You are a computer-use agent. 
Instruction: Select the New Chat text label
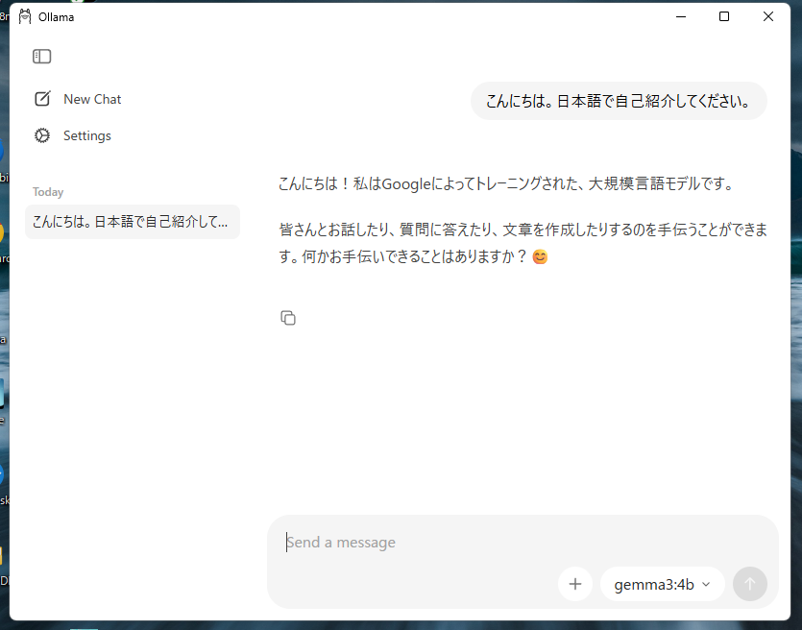click(x=92, y=99)
